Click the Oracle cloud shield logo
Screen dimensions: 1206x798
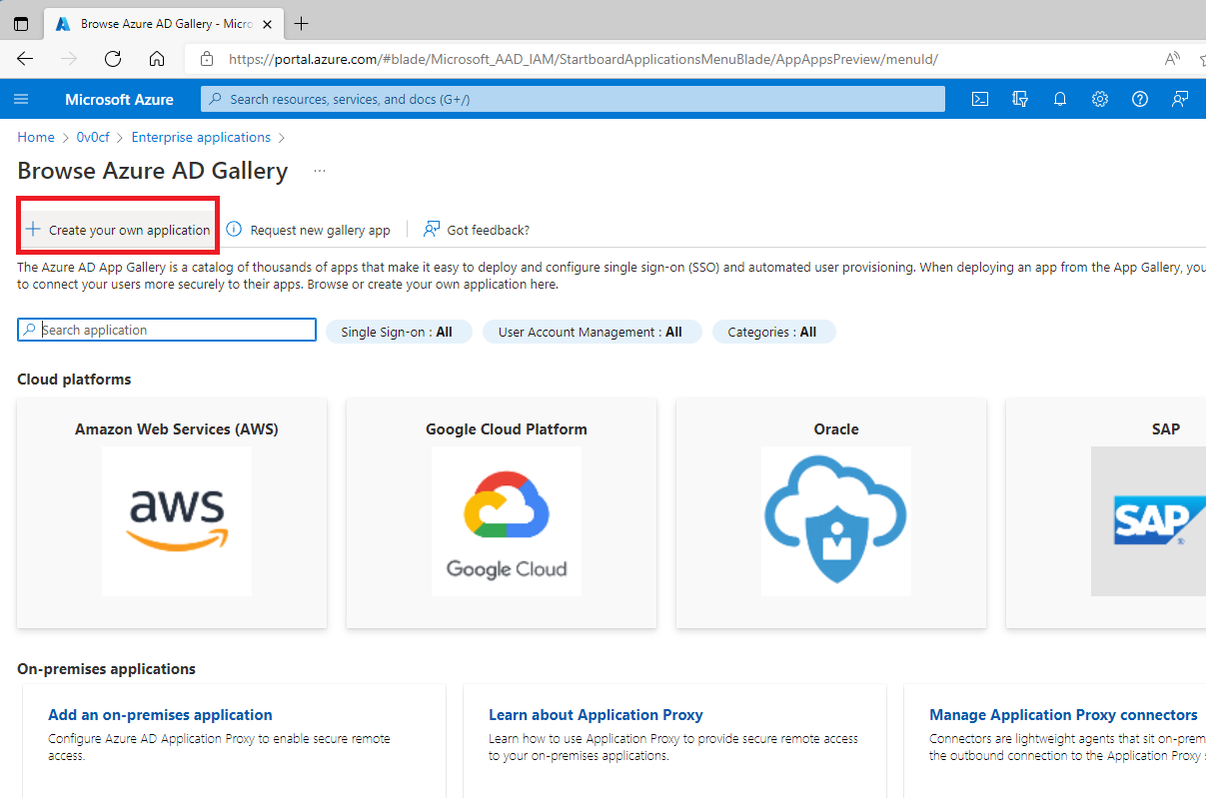point(836,521)
